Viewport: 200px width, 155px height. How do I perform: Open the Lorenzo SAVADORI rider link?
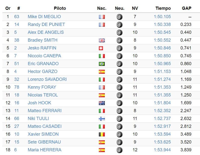click(47, 79)
